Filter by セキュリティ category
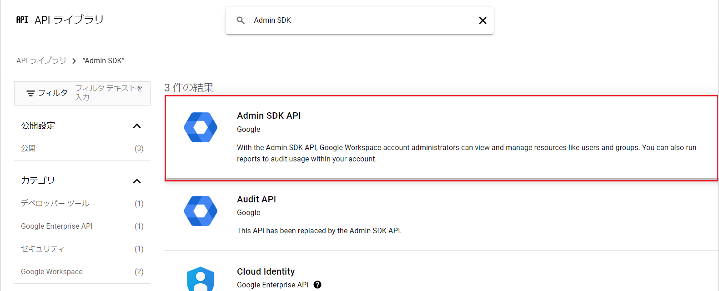This screenshot has height=291, width=719. 43,249
